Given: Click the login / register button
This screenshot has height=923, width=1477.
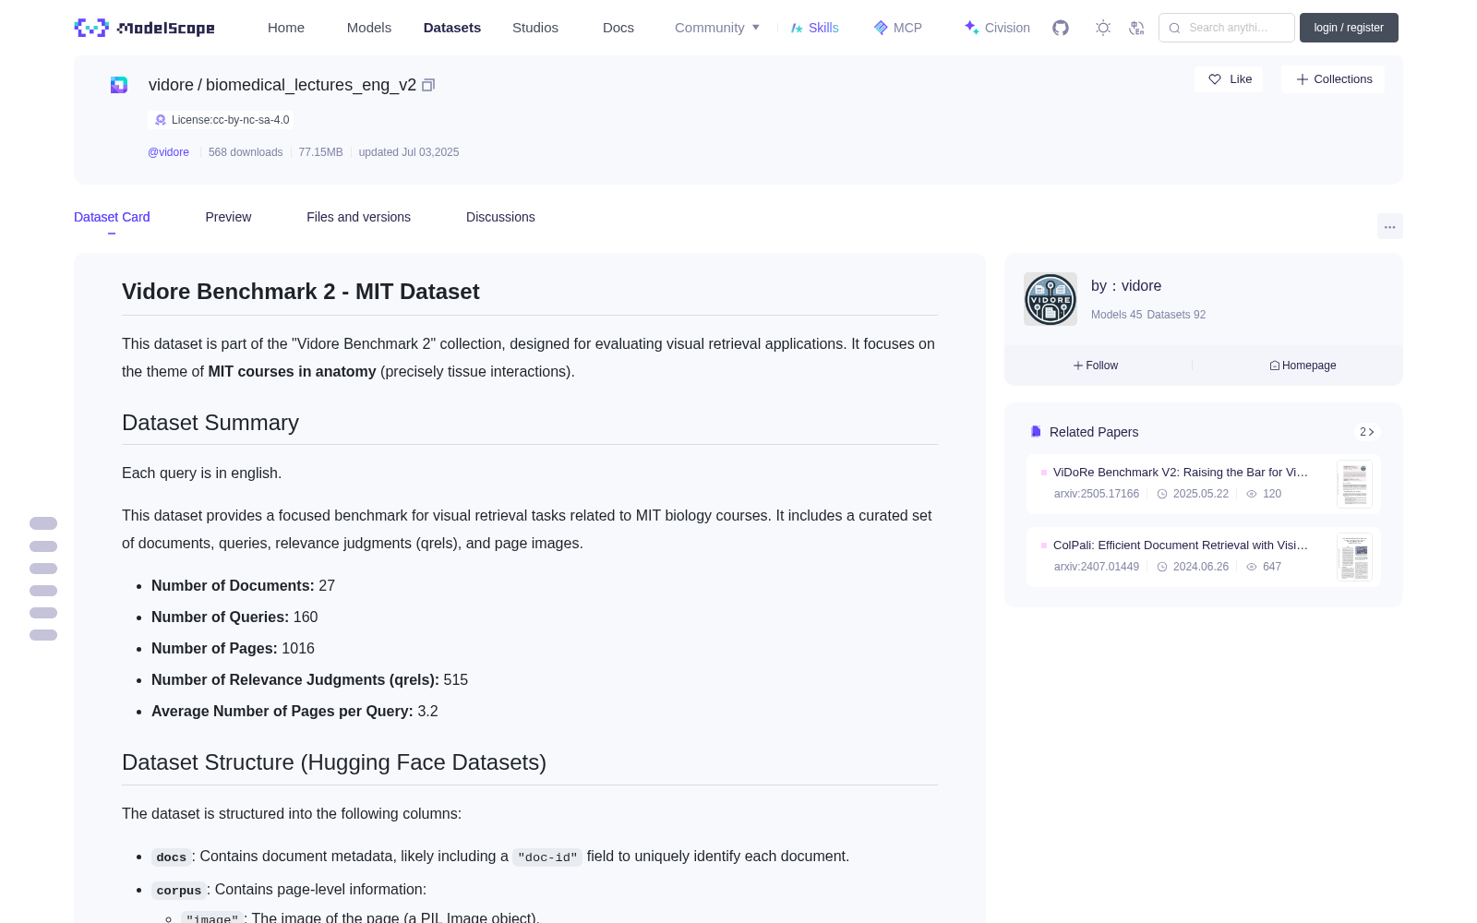Looking at the screenshot, I should [x=1349, y=28].
